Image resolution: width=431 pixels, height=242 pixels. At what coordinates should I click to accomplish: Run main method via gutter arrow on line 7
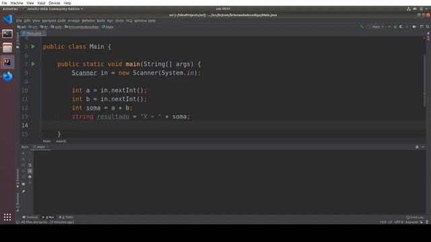[x=33, y=64]
